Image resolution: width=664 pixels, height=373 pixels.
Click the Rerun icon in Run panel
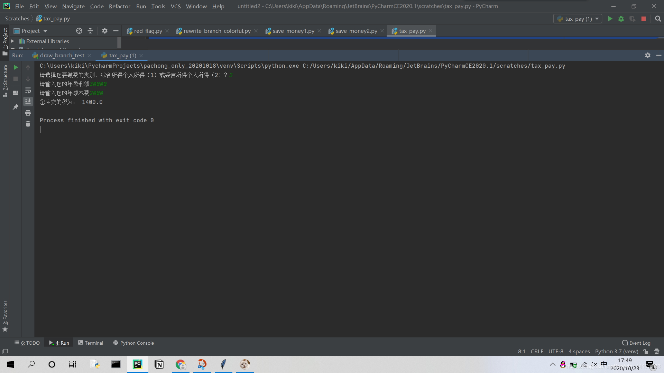[x=16, y=67]
